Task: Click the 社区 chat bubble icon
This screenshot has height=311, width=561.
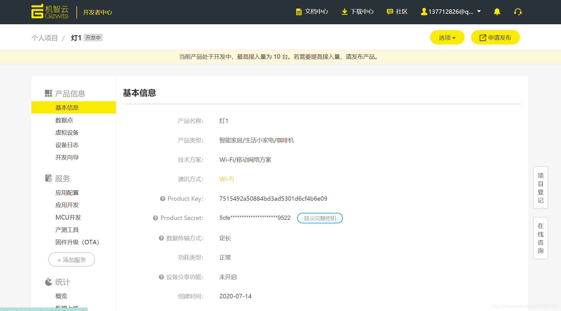Action: tap(390, 12)
